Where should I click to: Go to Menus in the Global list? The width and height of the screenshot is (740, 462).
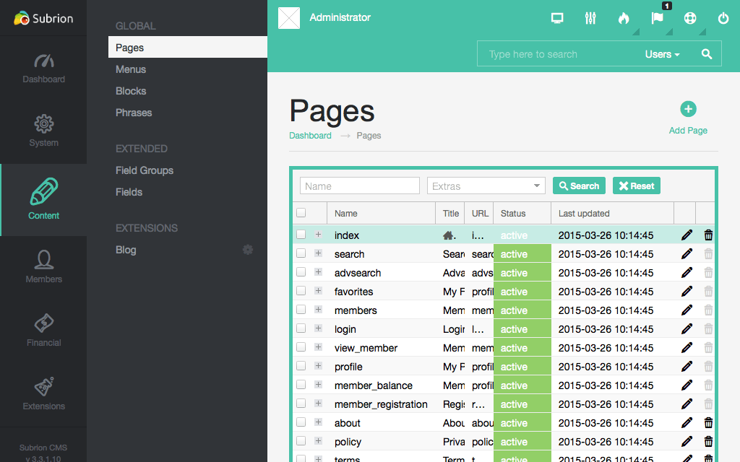coord(131,69)
